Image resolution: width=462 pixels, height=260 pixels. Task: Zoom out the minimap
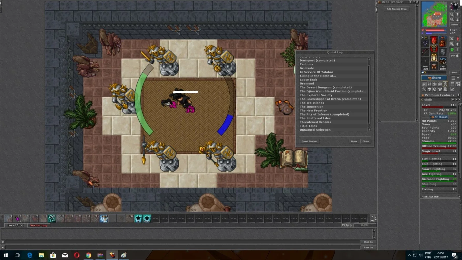[x=452, y=15]
